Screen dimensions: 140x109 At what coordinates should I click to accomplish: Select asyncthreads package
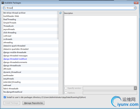click(x=31, y=29)
